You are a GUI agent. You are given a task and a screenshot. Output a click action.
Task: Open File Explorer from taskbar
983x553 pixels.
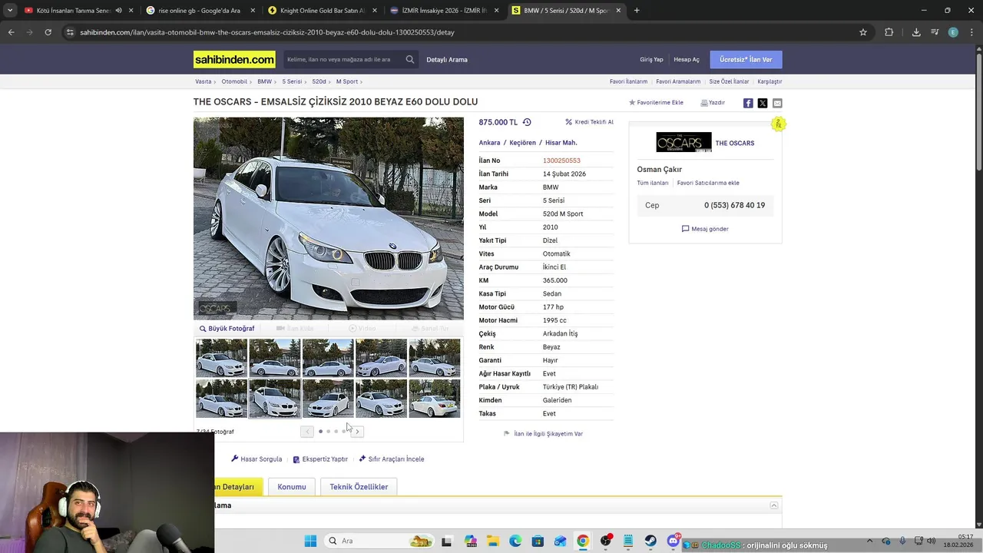(x=492, y=541)
